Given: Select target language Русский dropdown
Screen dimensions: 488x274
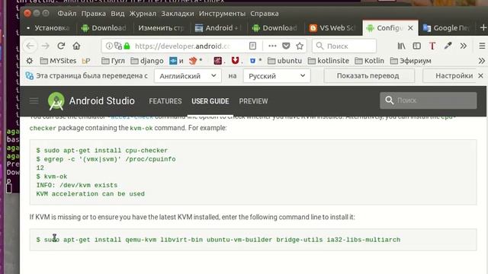Looking at the screenshot, I should pos(277,76).
